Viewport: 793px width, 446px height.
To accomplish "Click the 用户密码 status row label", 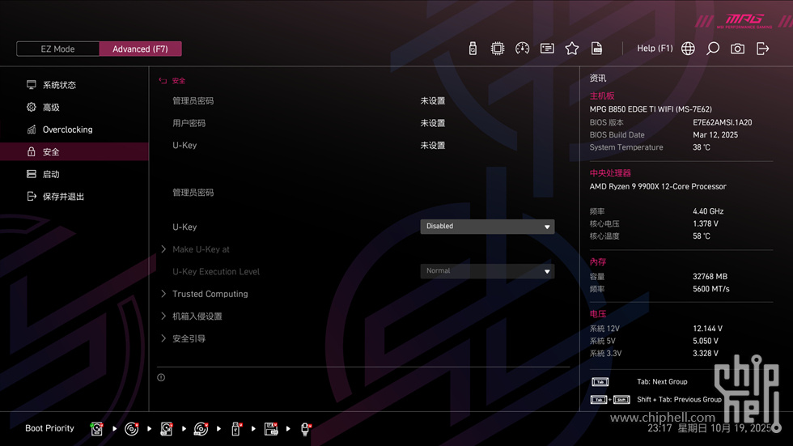I will click(x=189, y=123).
